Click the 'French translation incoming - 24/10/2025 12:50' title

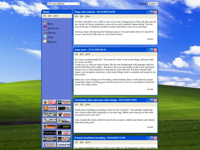(100, 138)
